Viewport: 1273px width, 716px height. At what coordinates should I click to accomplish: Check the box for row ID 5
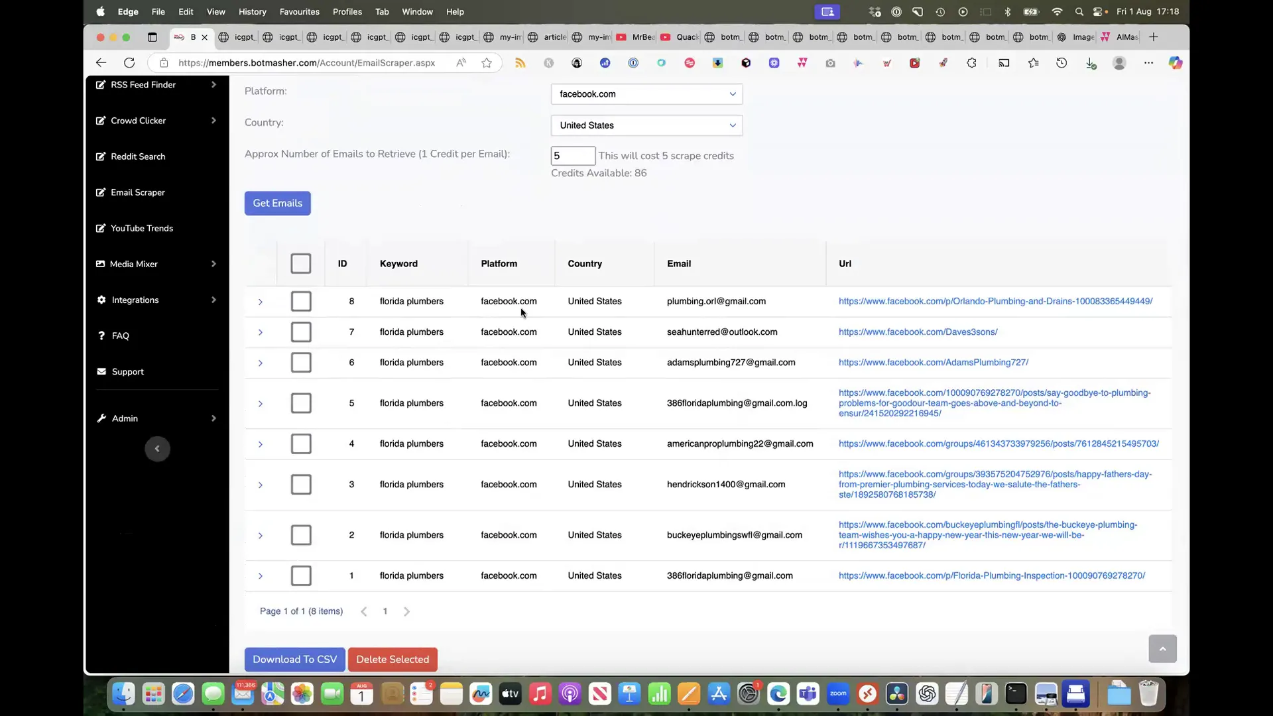(x=301, y=403)
